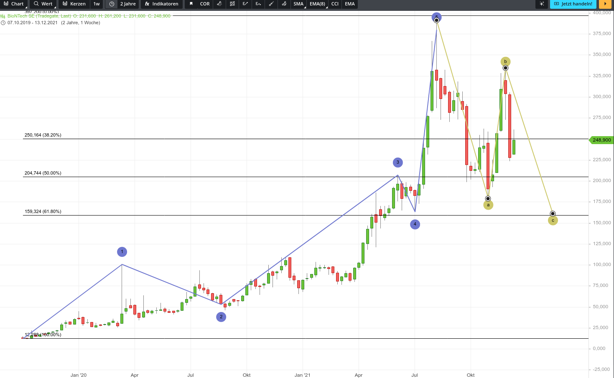
Task: Click the 150,000 price axis label
Action: click(x=602, y=223)
